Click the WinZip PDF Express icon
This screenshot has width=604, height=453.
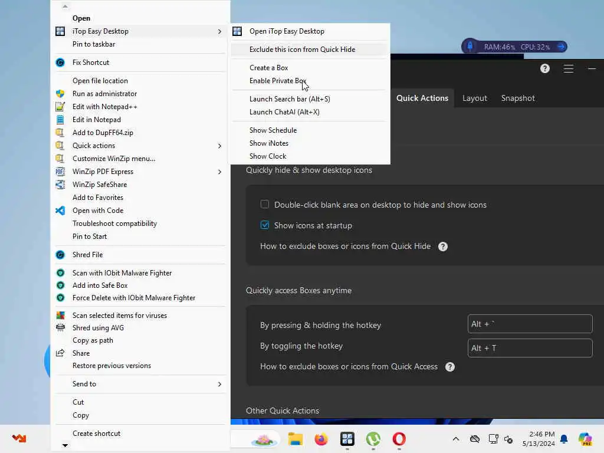click(61, 172)
